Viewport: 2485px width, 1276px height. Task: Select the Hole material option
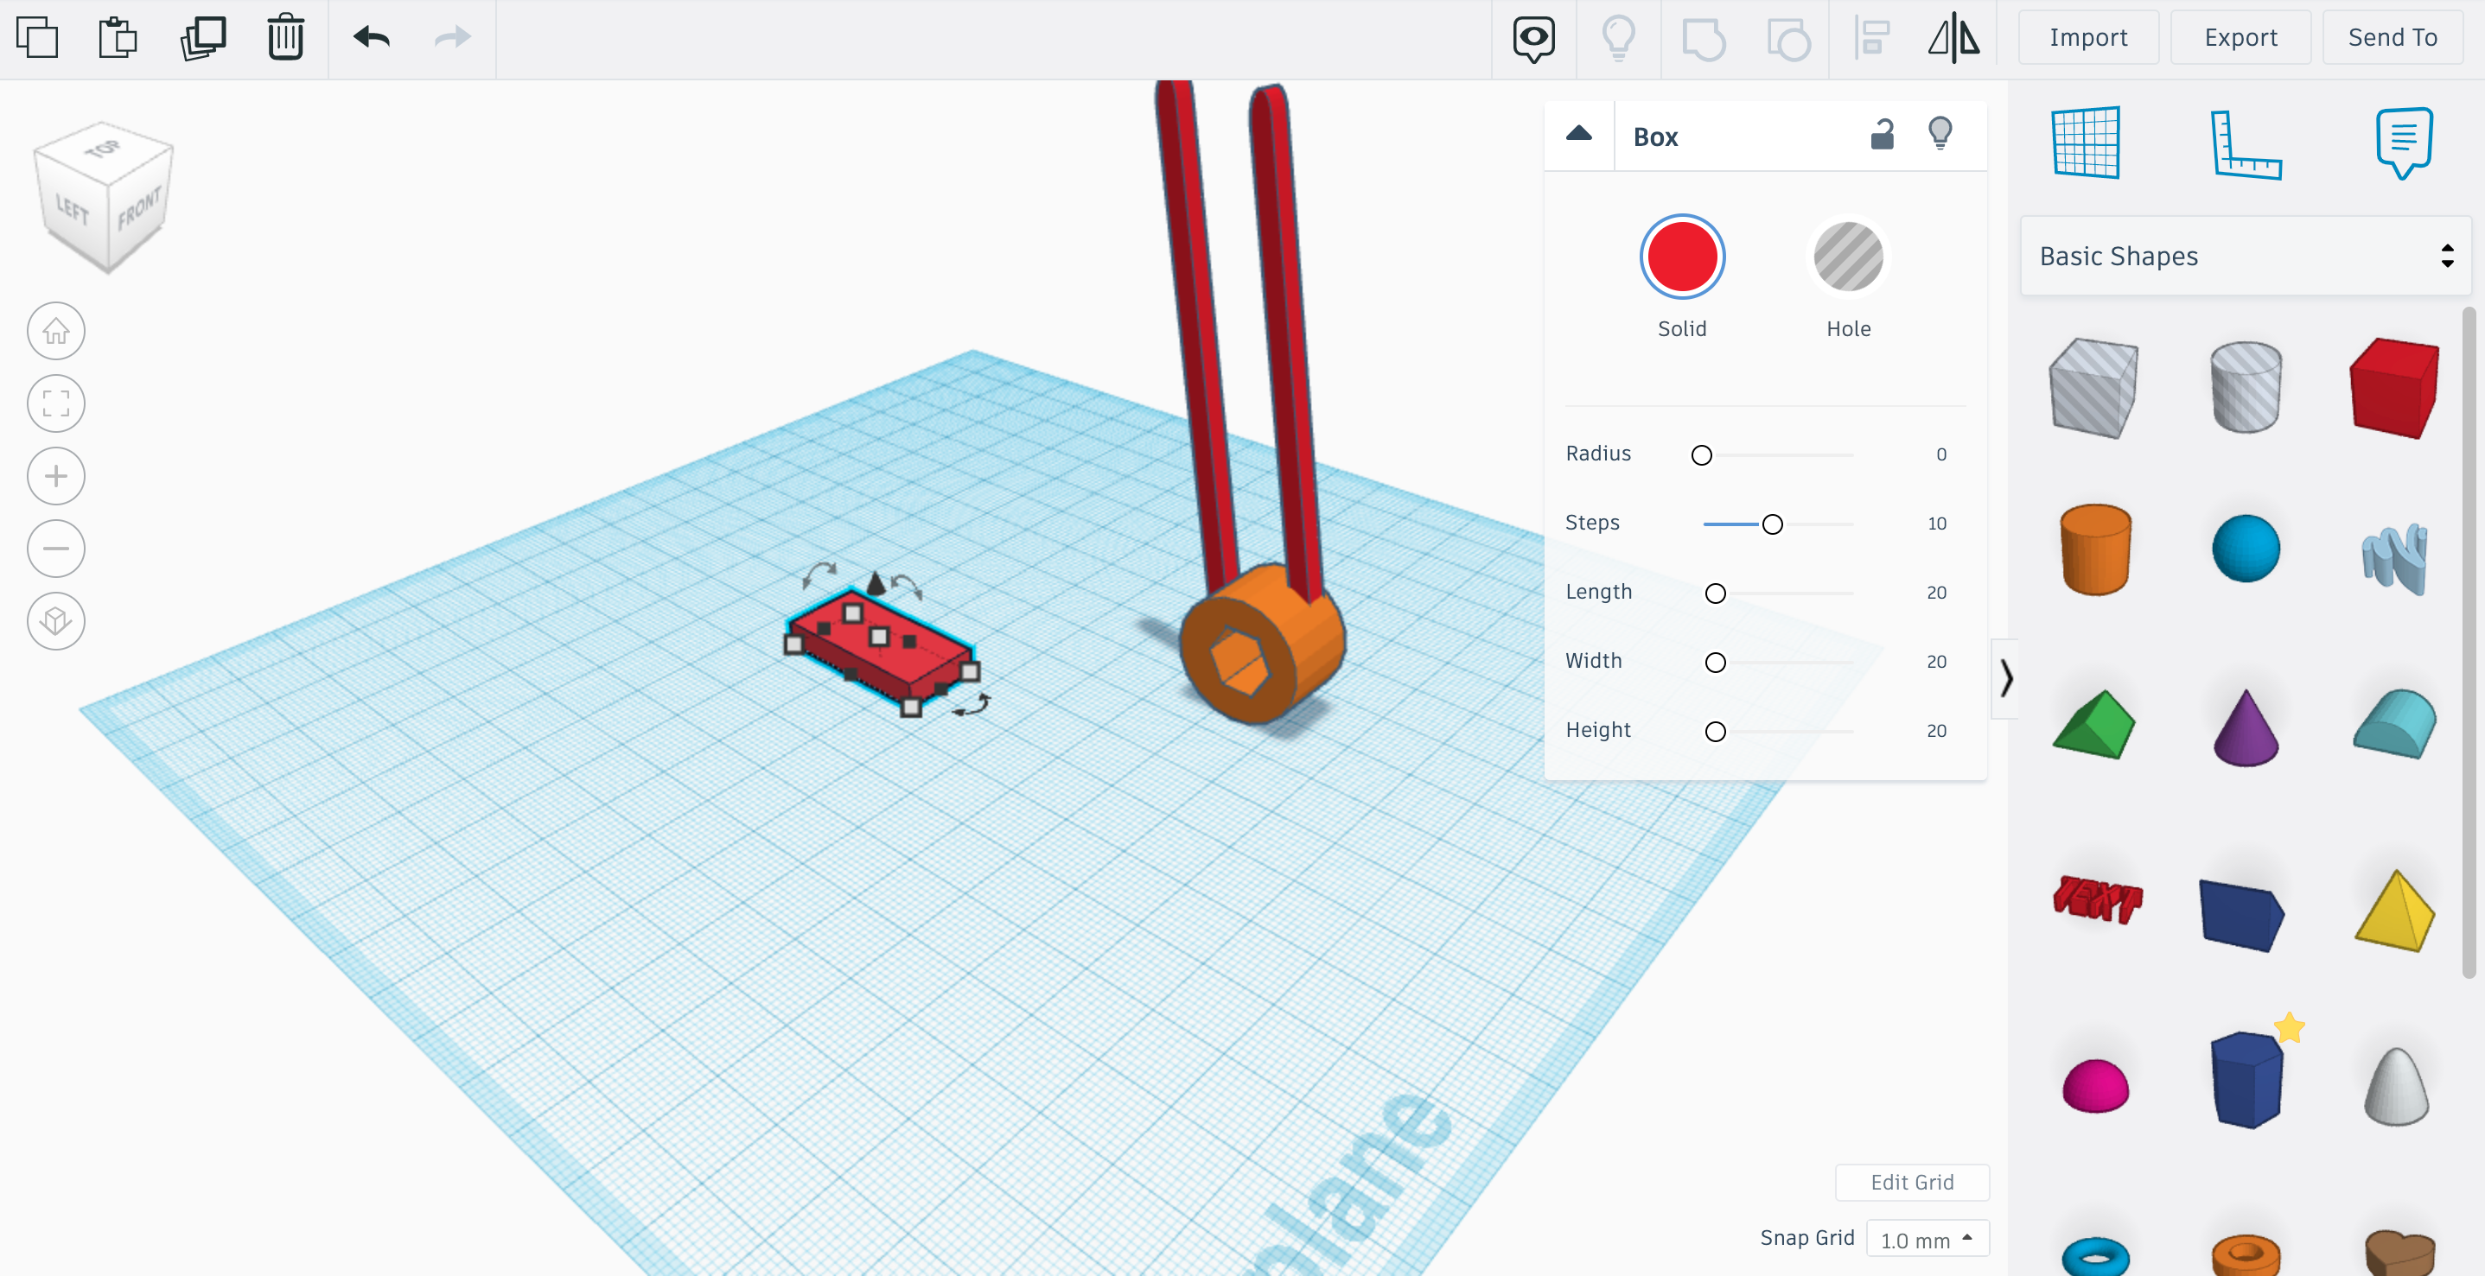[x=1847, y=257]
